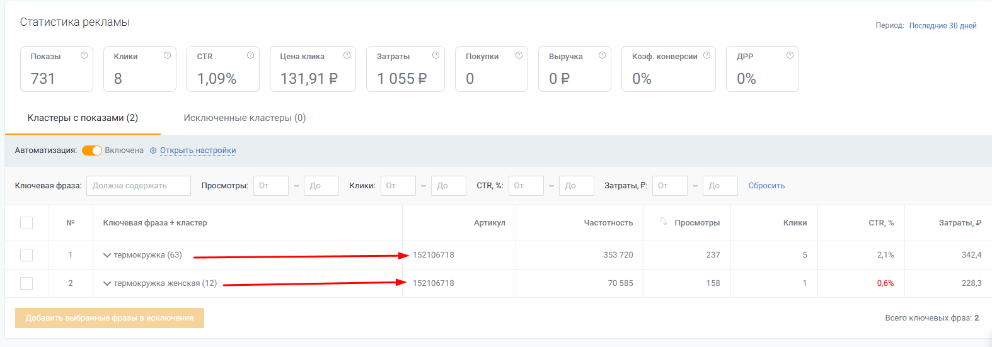Expand the термокружка (63) cluster
The width and height of the screenshot is (992, 347).
[x=107, y=255]
